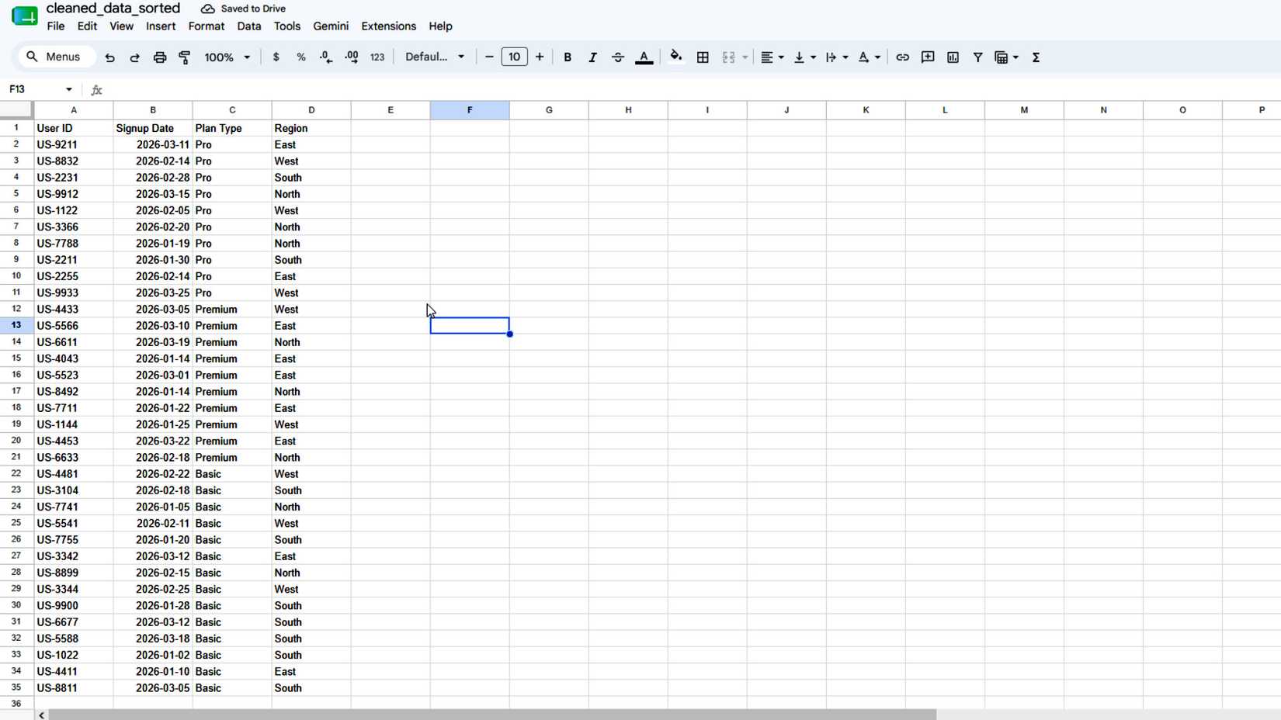Insert chart icon
Screen dimensions: 1281x720
tap(953, 57)
